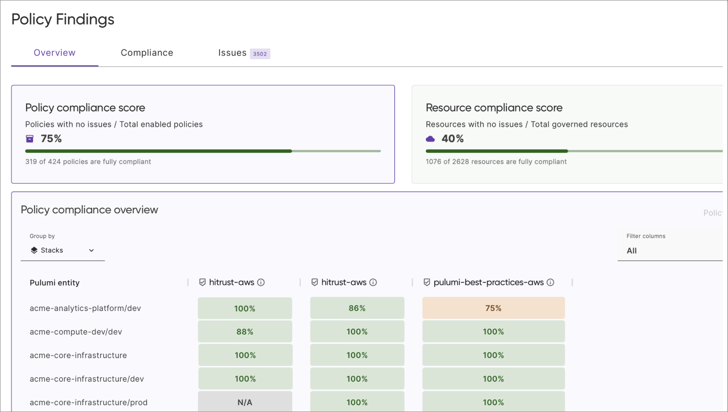728x412 pixels.
Task: Click the info icon next to pulumi-best-practices-aws
Action: (x=550, y=282)
